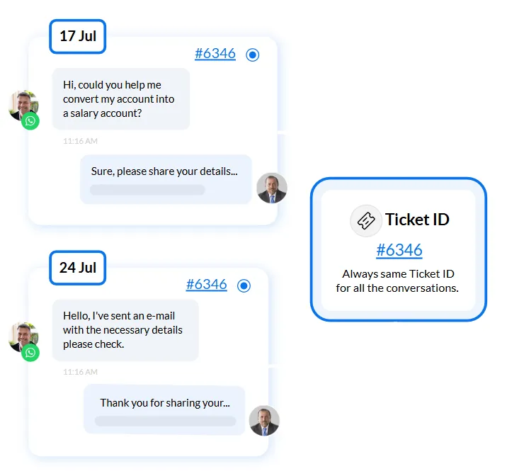Select radio button next to #6346 in 17 Jul card
Screen dimensions: 507x476
253,55
